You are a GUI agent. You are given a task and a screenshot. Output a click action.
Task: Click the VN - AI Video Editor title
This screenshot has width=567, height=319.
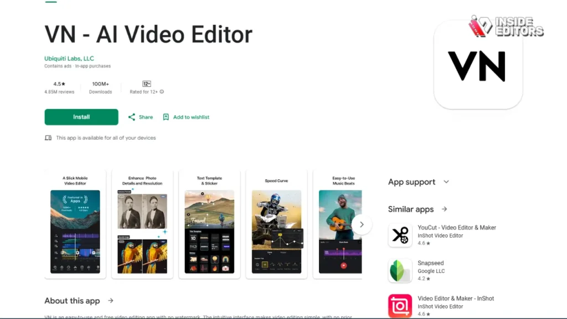[x=148, y=34]
